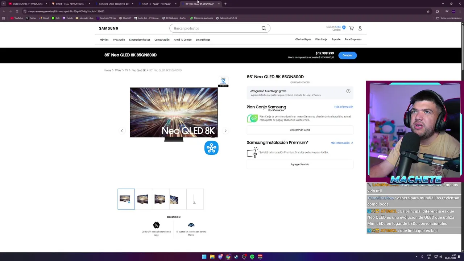Show next product image arrow
Screen dimensions: 464x261
coord(225,131)
